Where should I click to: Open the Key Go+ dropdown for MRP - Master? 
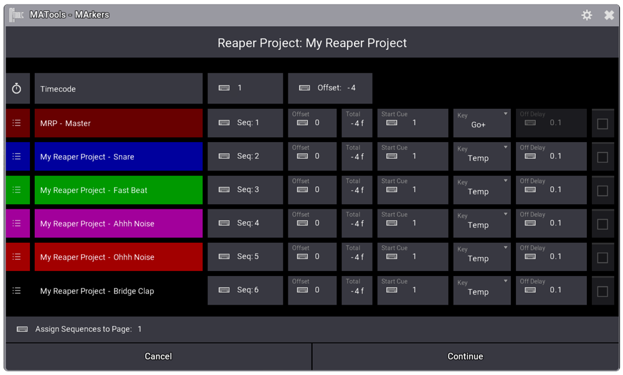coord(482,123)
